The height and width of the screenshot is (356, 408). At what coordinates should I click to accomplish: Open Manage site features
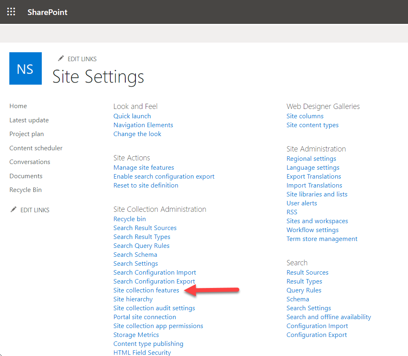(x=144, y=168)
